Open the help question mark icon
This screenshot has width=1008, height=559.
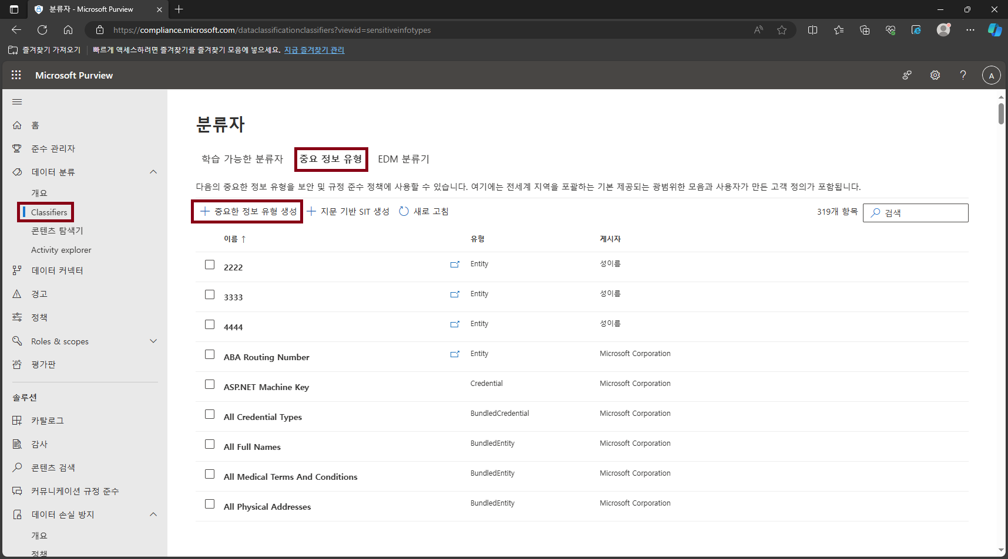[x=963, y=75]
